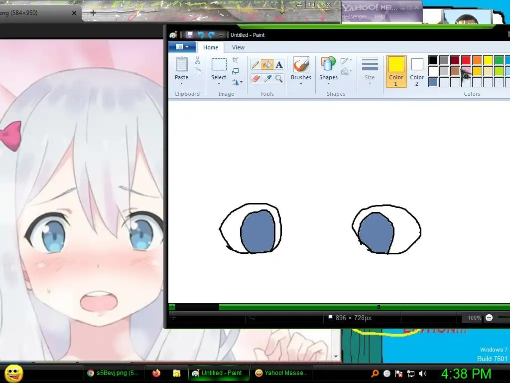Pick the black color swatch
The width and height of the screenshot is (510, 383).
pos(433,60)
